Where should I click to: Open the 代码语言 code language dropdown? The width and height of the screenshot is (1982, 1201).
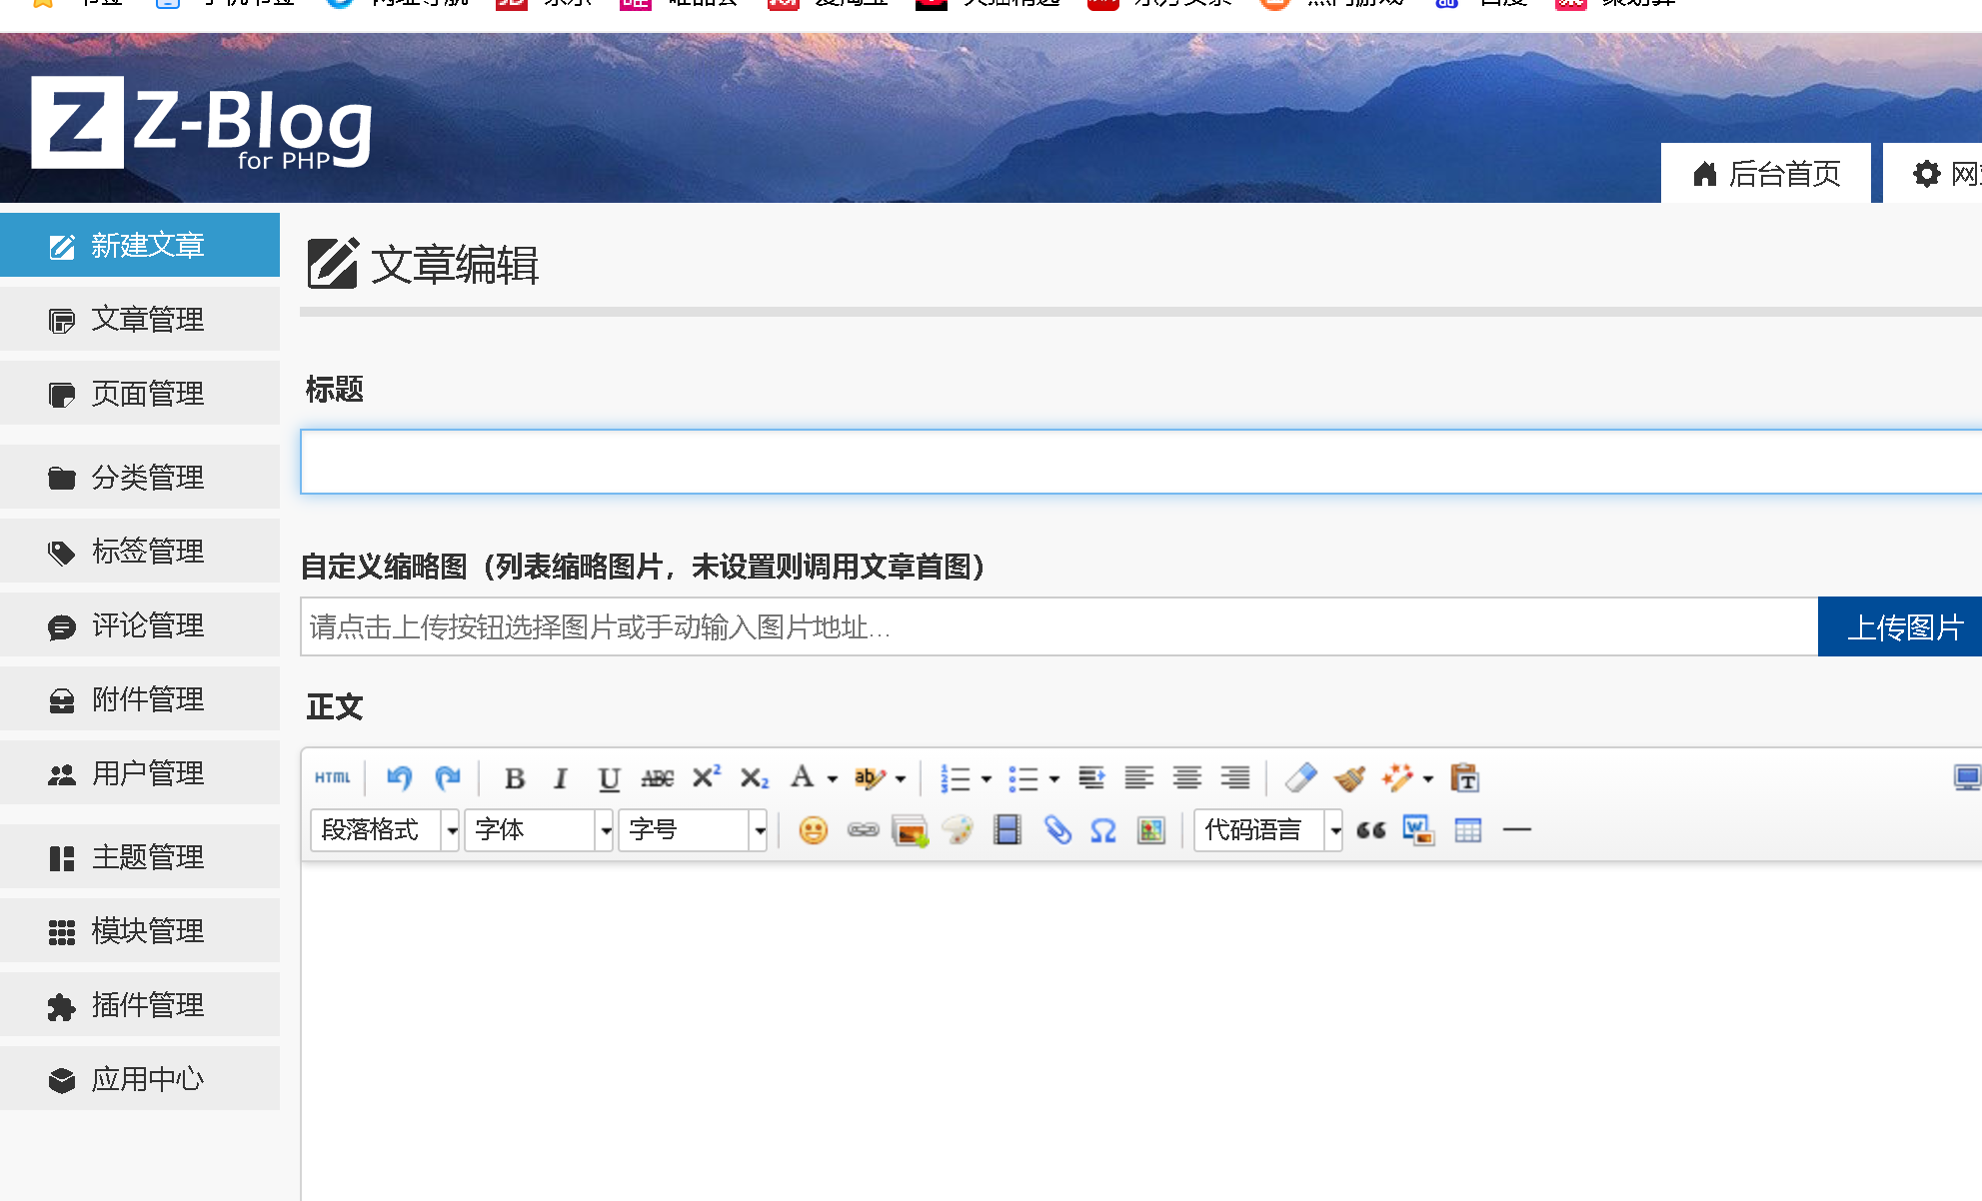[1266, 830]
